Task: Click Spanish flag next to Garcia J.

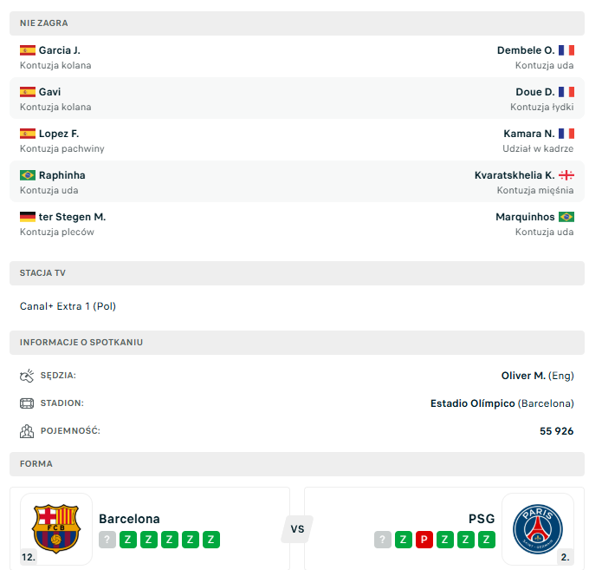Action: [x=28, y=50]
